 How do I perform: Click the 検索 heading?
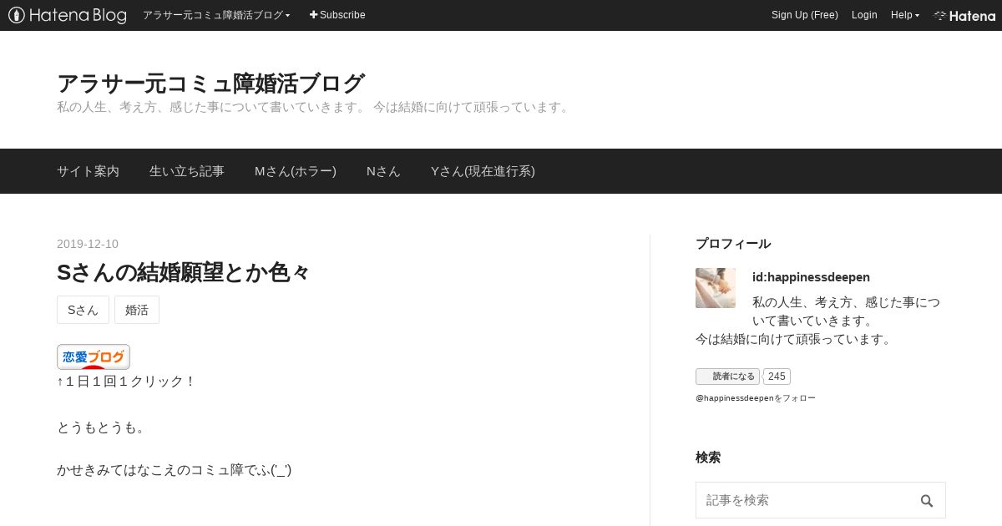[708, 458]
